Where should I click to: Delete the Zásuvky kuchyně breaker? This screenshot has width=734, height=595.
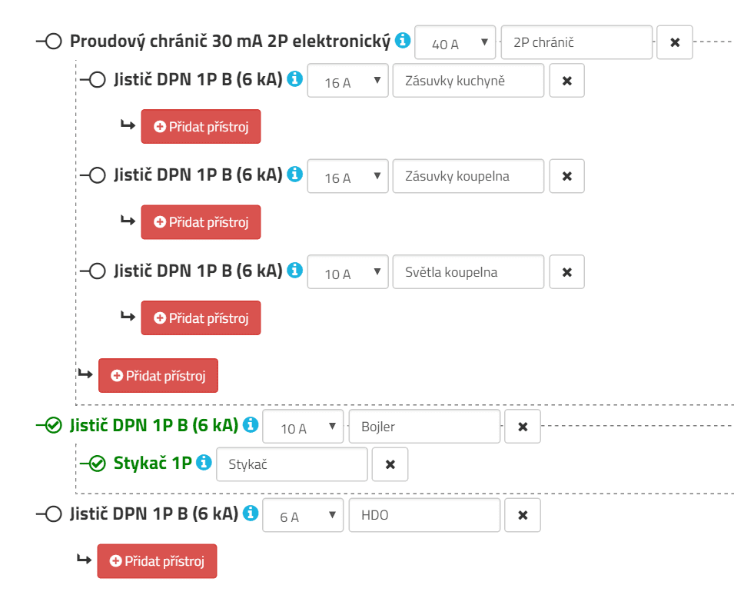566,81
